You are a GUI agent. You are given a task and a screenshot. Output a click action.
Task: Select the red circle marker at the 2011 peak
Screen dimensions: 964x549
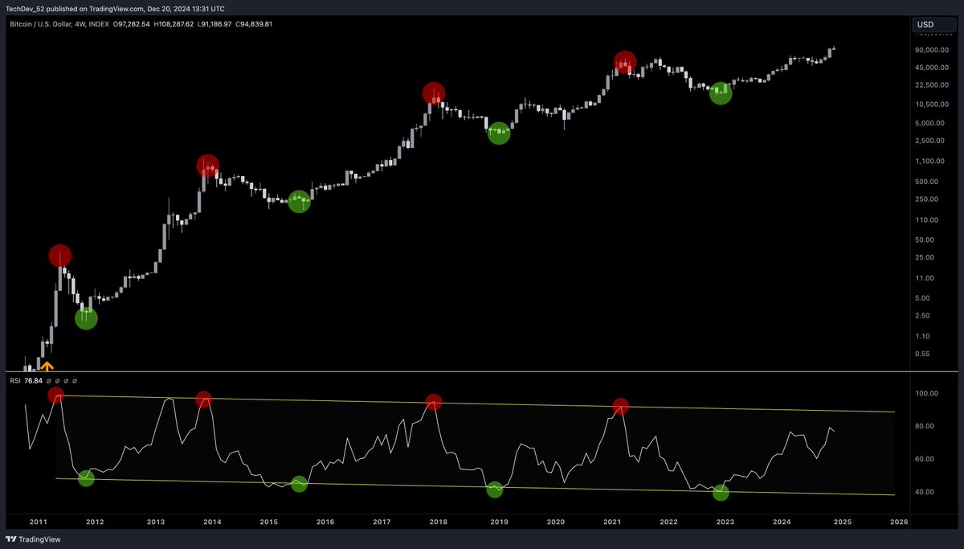pos(59,255)
